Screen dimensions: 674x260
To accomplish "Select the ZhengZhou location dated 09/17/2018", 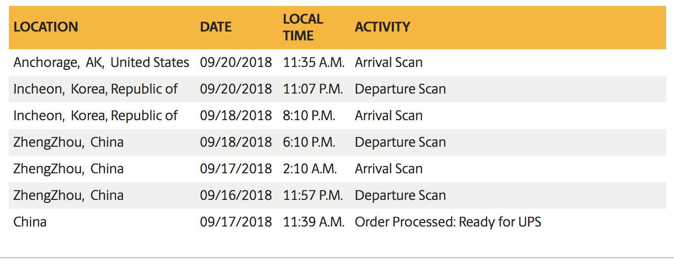I will pos(69,169).
